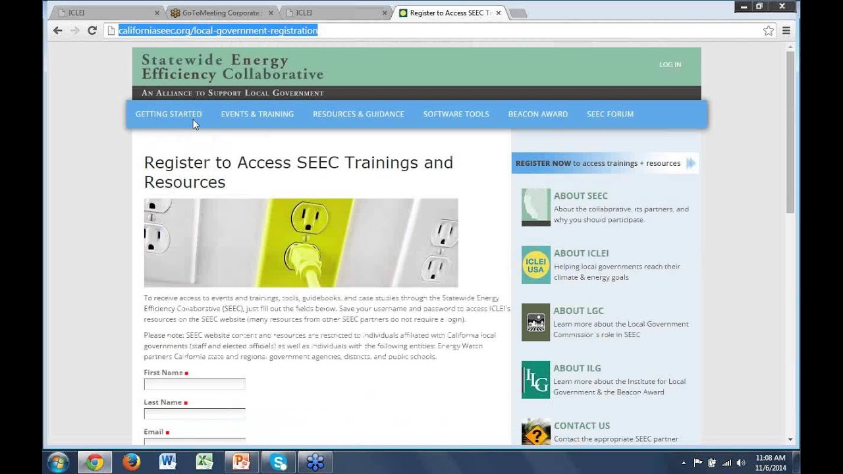Screen dimensions: 843x474
Task: Open the About LGC heading link
Action: tap(578, 311)
